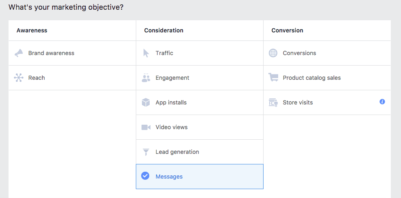Click the Conversion column header

click(288, 30)
